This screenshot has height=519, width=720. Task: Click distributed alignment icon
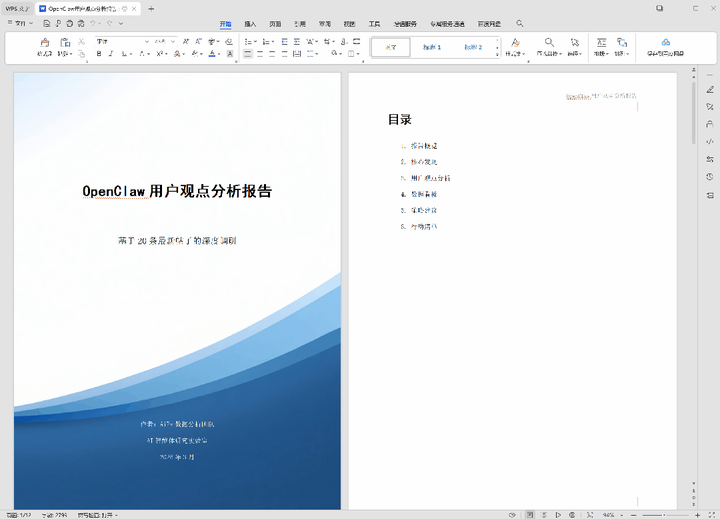(297, 54)
